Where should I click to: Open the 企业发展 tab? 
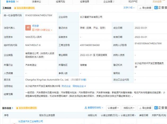[109, 2]
